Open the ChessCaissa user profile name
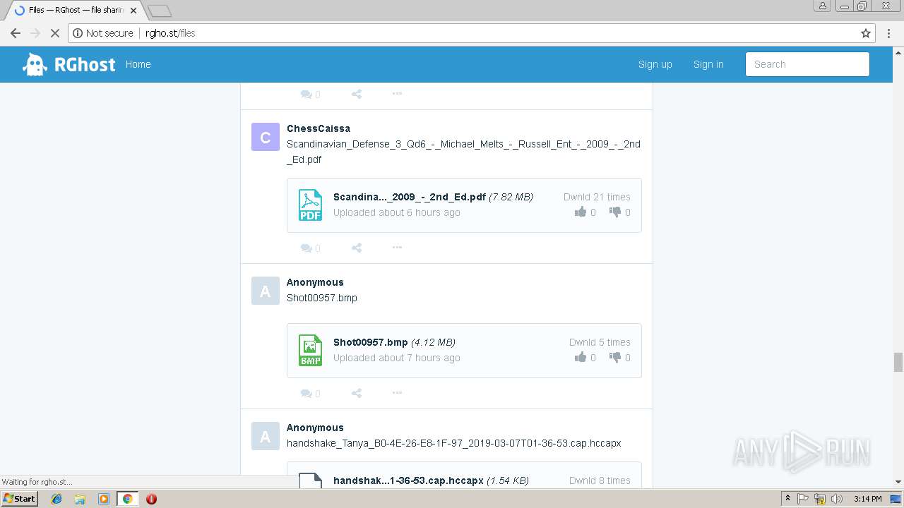Screen dimensions: 904x508 (319, 128)
